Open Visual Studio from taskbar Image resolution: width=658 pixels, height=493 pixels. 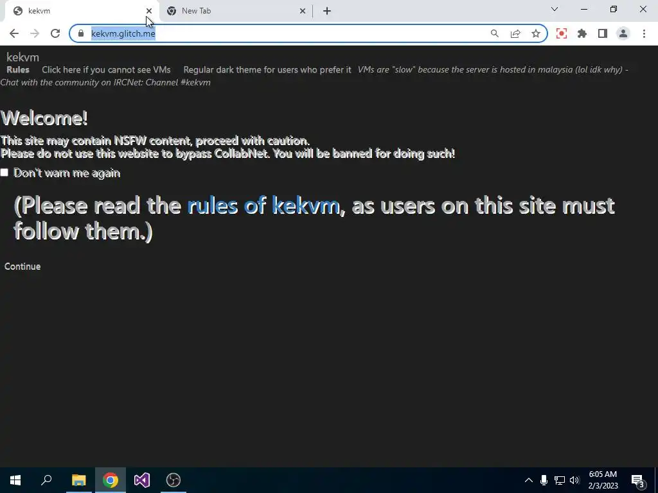[x=142, y=480]
